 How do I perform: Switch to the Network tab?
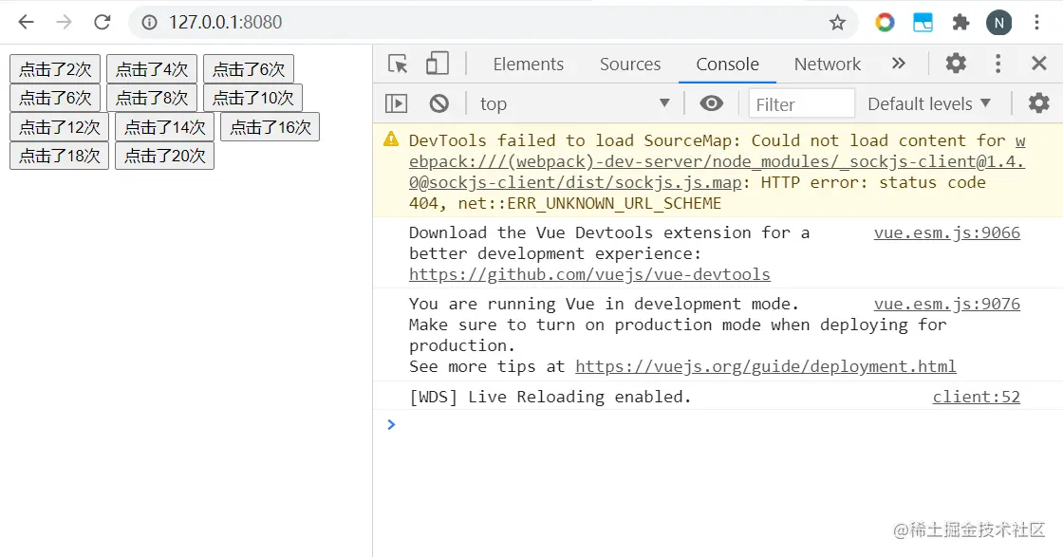[x=827, y=64]
